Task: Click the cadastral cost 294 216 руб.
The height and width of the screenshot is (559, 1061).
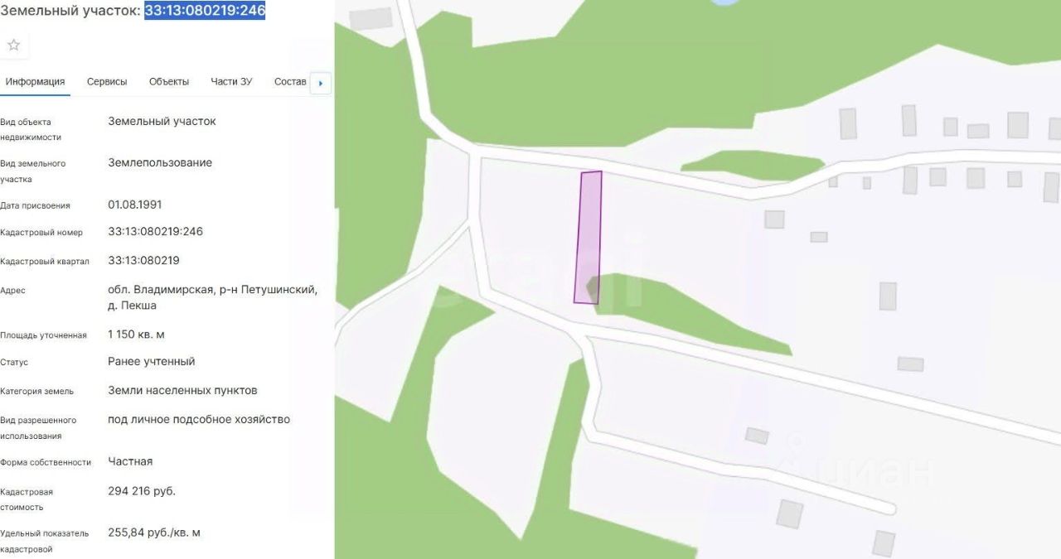Action: click(x=142, y=491)
